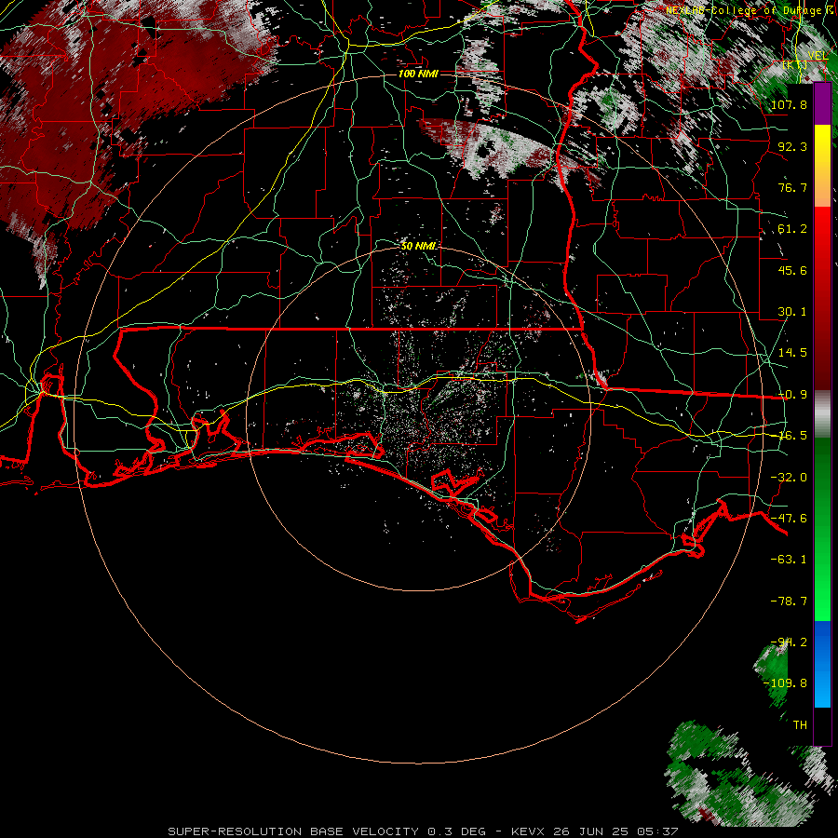Click the -47.6 velocity scale value
Viewport: 838px width, 838px height.
pyautogui.click(x=789, y=519)
